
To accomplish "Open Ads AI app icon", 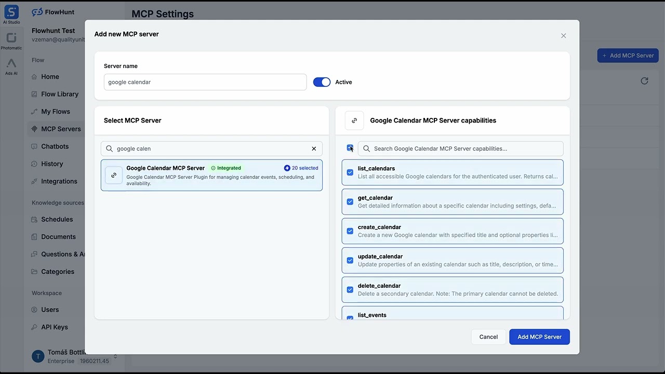I will [x=11, y=63].
